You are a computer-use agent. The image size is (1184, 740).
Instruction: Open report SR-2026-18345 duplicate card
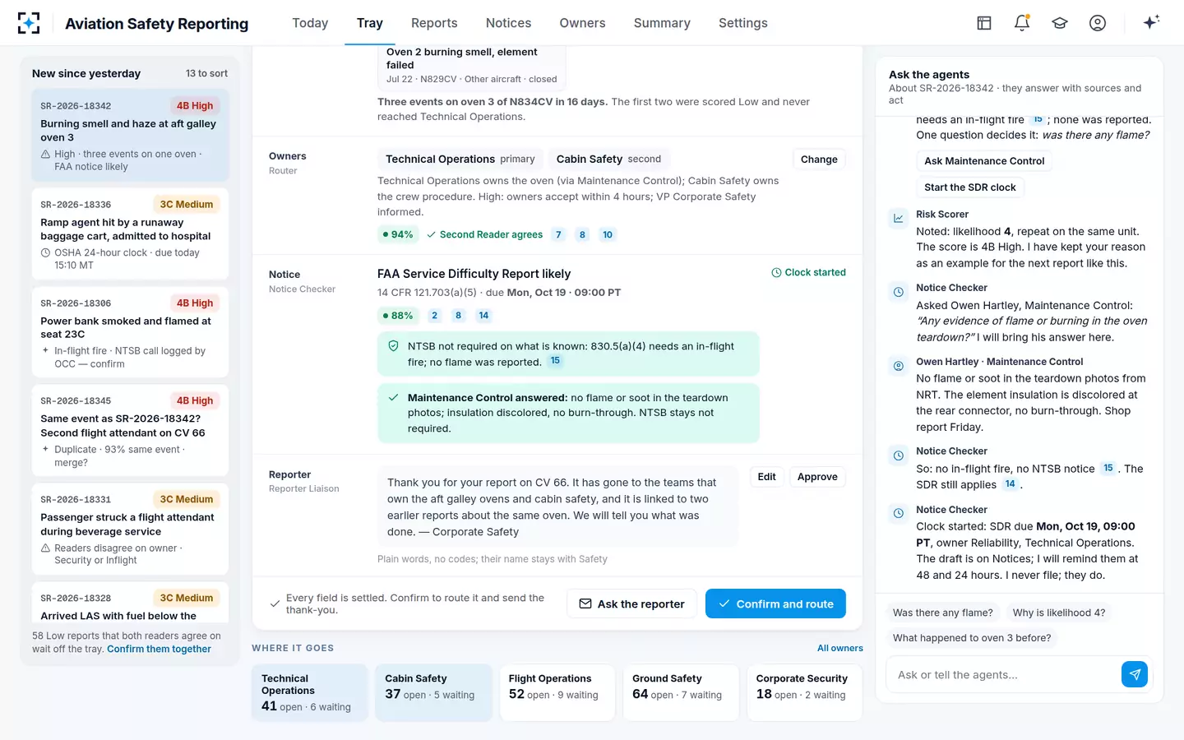coord(130,432)
